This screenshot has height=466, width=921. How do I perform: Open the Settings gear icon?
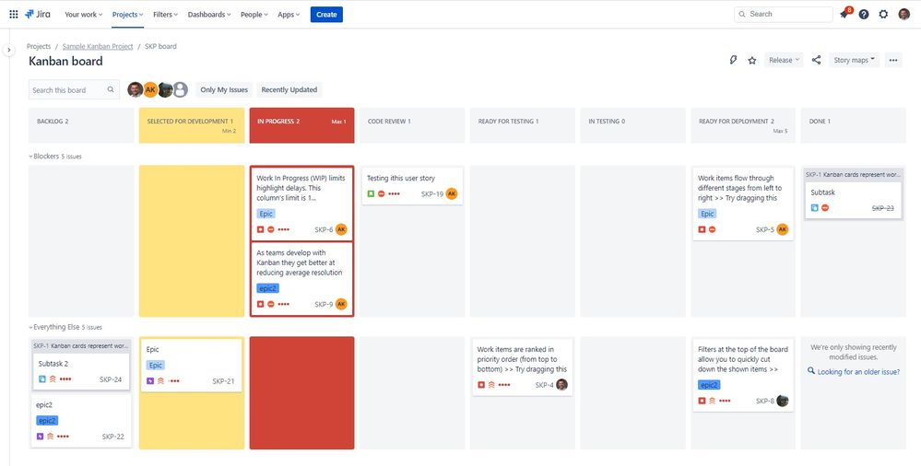(x=883, y=14)
